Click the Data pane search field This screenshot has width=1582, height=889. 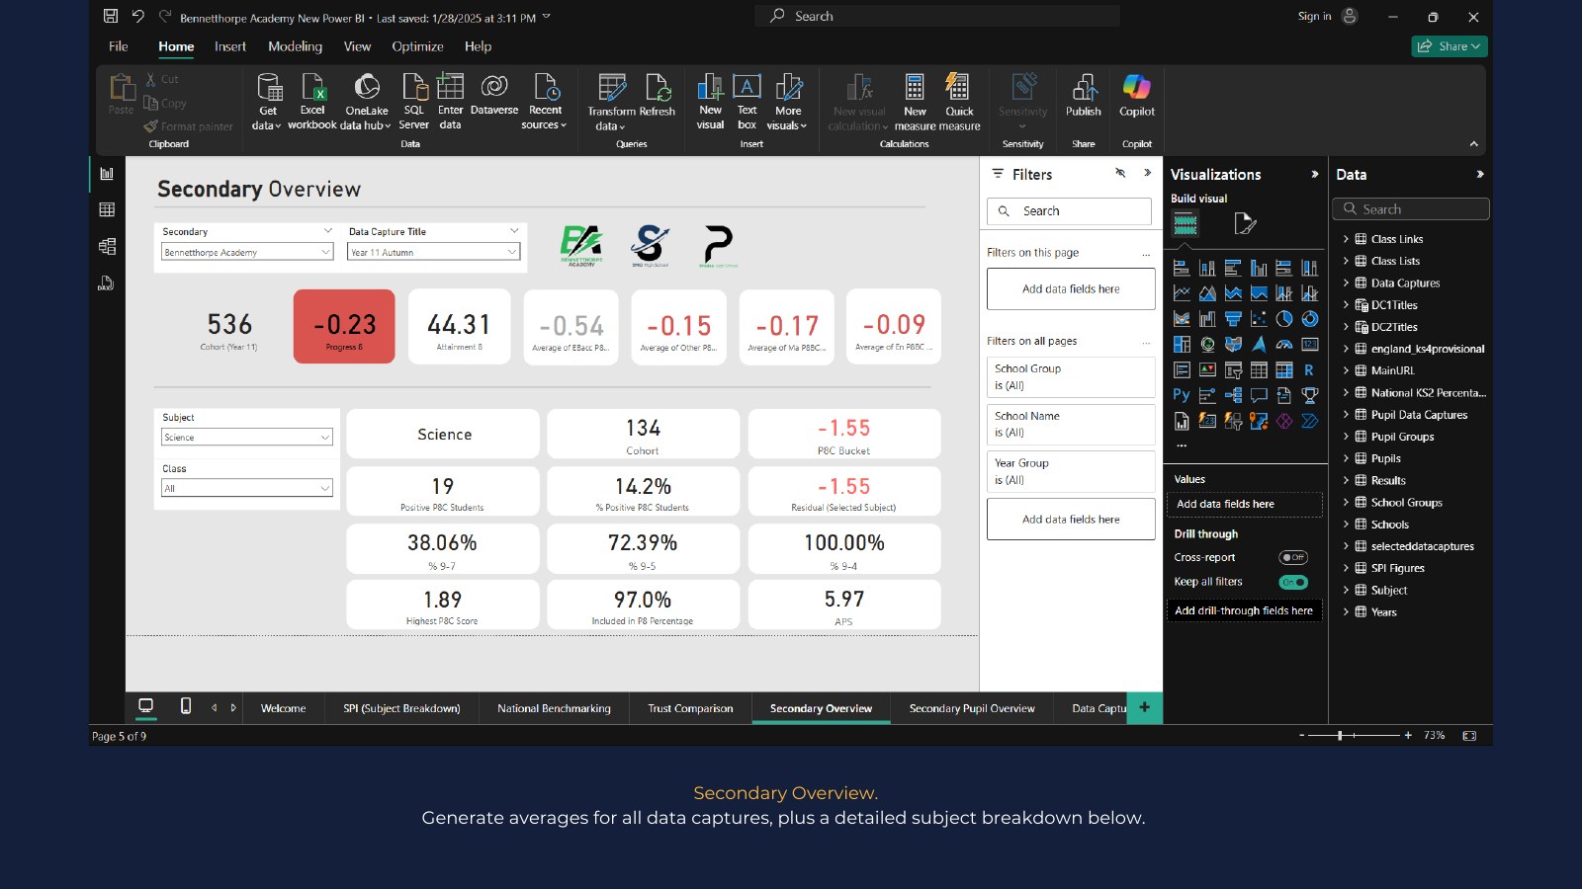point(1410,209)
